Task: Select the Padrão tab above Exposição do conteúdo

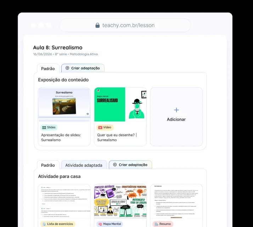Action: [48, 69]
